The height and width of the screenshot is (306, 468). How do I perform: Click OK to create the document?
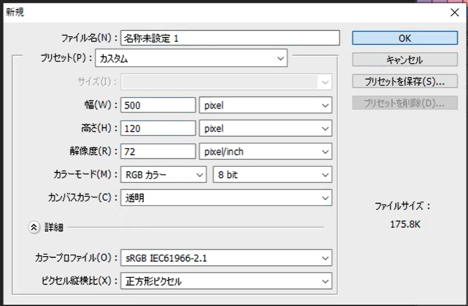coord(404,38)
